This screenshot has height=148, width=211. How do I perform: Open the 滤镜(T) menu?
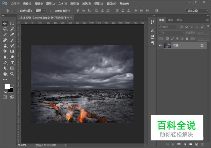point(87,4)
